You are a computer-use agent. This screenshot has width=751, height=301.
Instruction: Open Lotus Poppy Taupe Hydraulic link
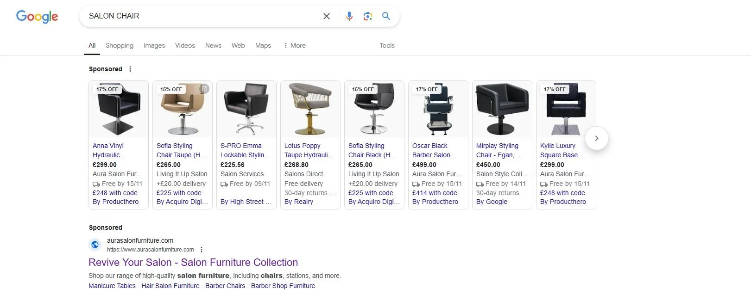click(309, 150)
